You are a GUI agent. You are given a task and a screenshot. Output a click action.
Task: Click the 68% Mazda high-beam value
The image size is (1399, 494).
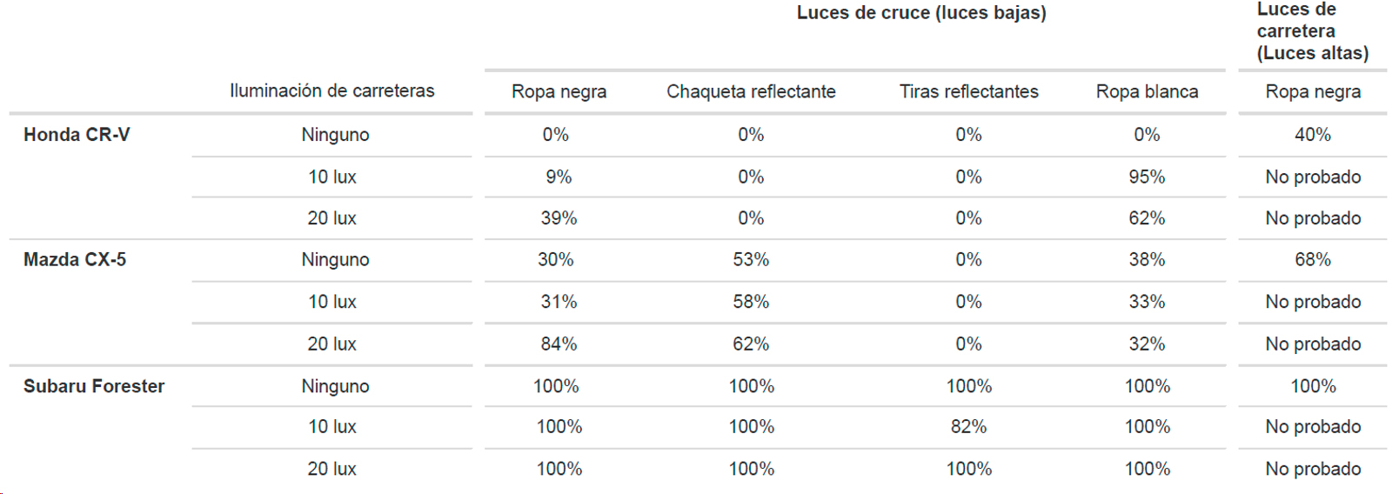(1312, 260)
